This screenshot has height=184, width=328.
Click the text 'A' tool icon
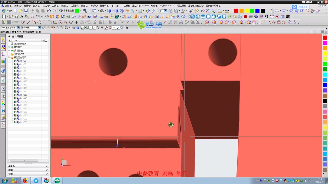pyautogui.click(x=22, y=17)
